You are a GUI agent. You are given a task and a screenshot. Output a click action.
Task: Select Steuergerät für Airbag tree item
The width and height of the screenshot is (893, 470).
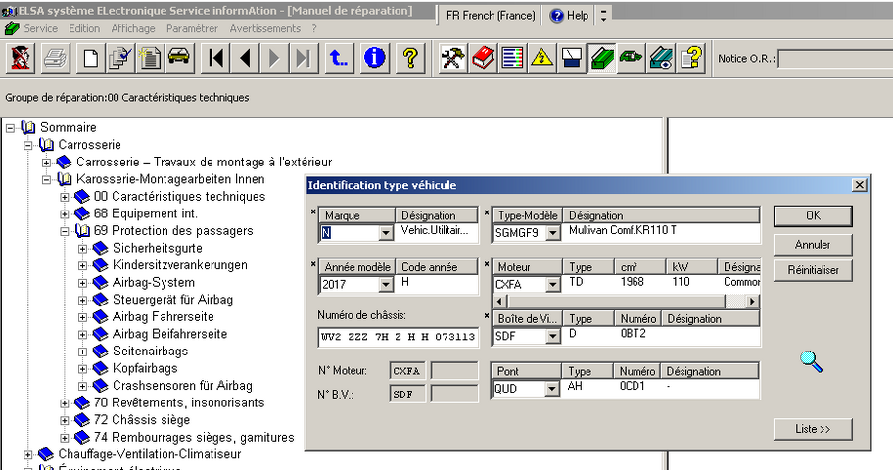click(x=172, y=300)
